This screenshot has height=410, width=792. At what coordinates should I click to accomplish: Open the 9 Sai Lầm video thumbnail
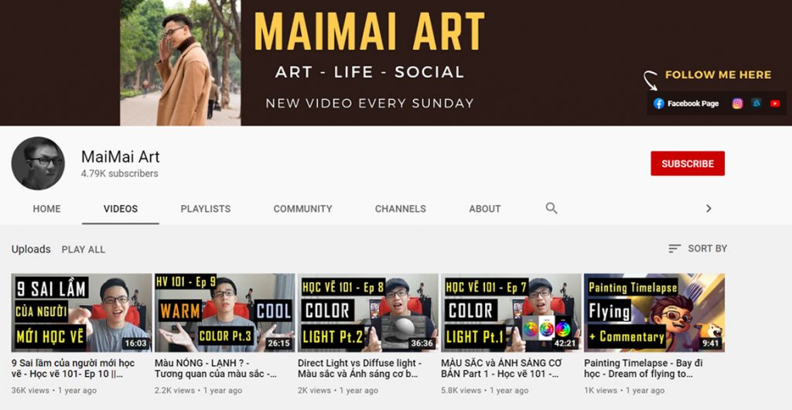coord(81,313)
